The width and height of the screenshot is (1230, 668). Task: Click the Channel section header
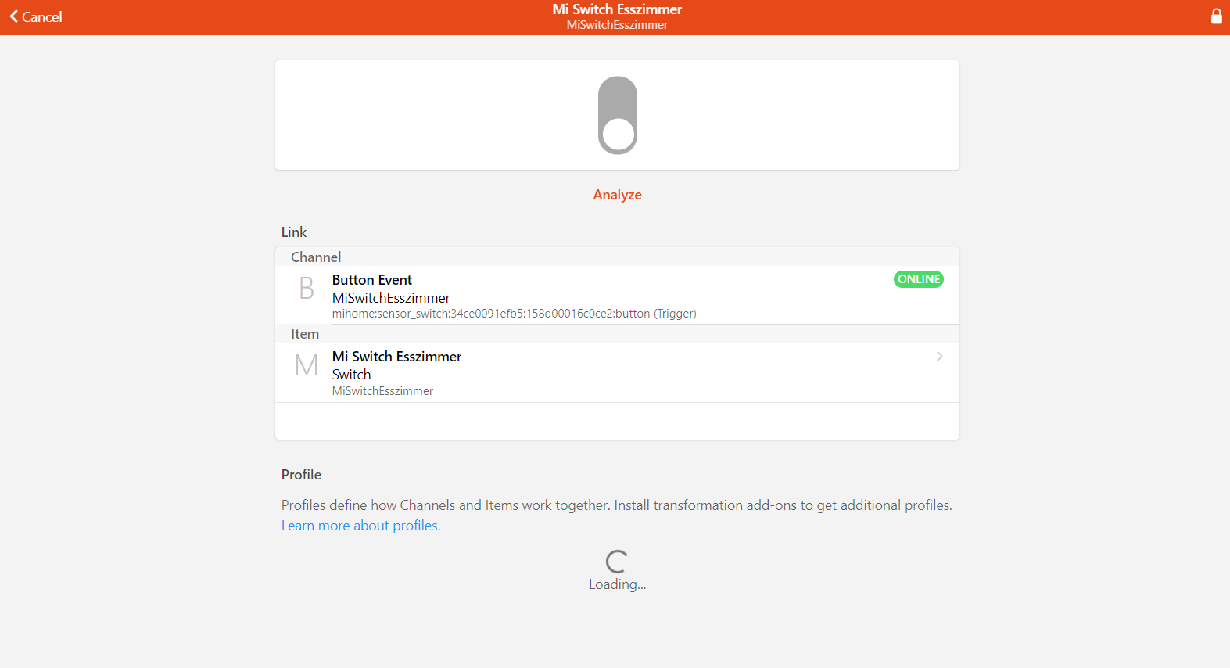[316, 257]
